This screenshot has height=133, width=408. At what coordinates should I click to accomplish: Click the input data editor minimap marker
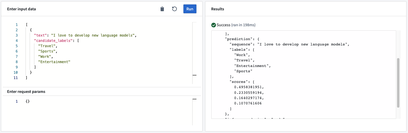194,75
